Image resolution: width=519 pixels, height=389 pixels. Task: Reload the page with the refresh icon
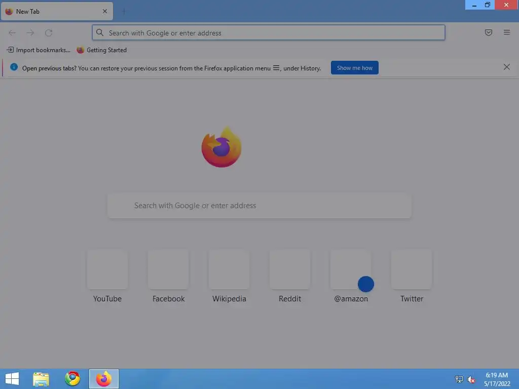click(49, 33)
